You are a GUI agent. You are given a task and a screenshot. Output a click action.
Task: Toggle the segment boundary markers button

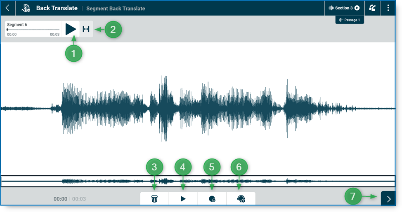[x=86, y=29]
